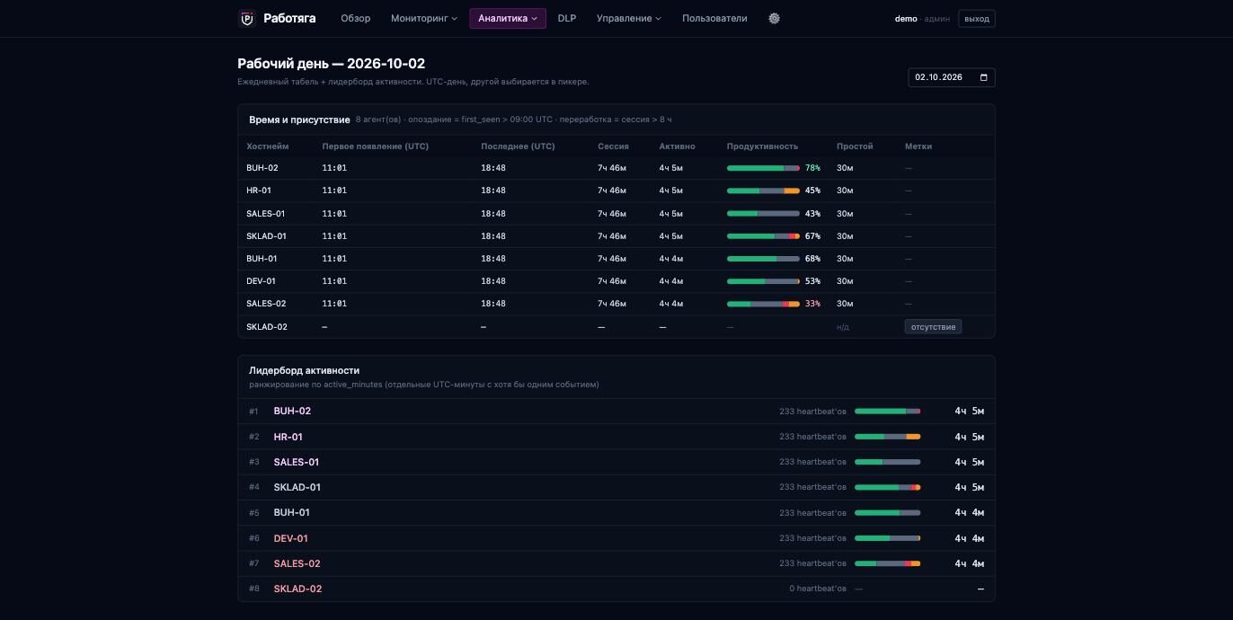Open DEV-01 leaderboard entry
Viewport: 1233px width, 620px height.
[291, 538]
